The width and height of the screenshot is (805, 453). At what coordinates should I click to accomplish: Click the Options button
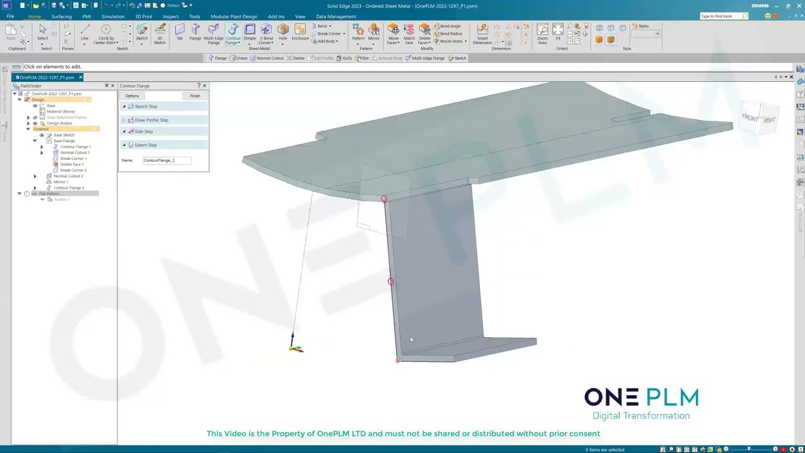pos(131,96)
